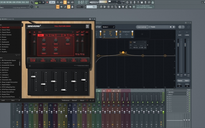Image resolution: width=205 pixels, height=128 pixels.
Task: Open the Playlist view icon
Action: coord(101,7)
